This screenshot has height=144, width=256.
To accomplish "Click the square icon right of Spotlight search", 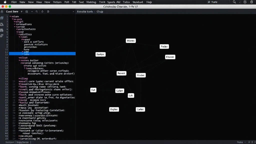I will (x=245, y=2).
